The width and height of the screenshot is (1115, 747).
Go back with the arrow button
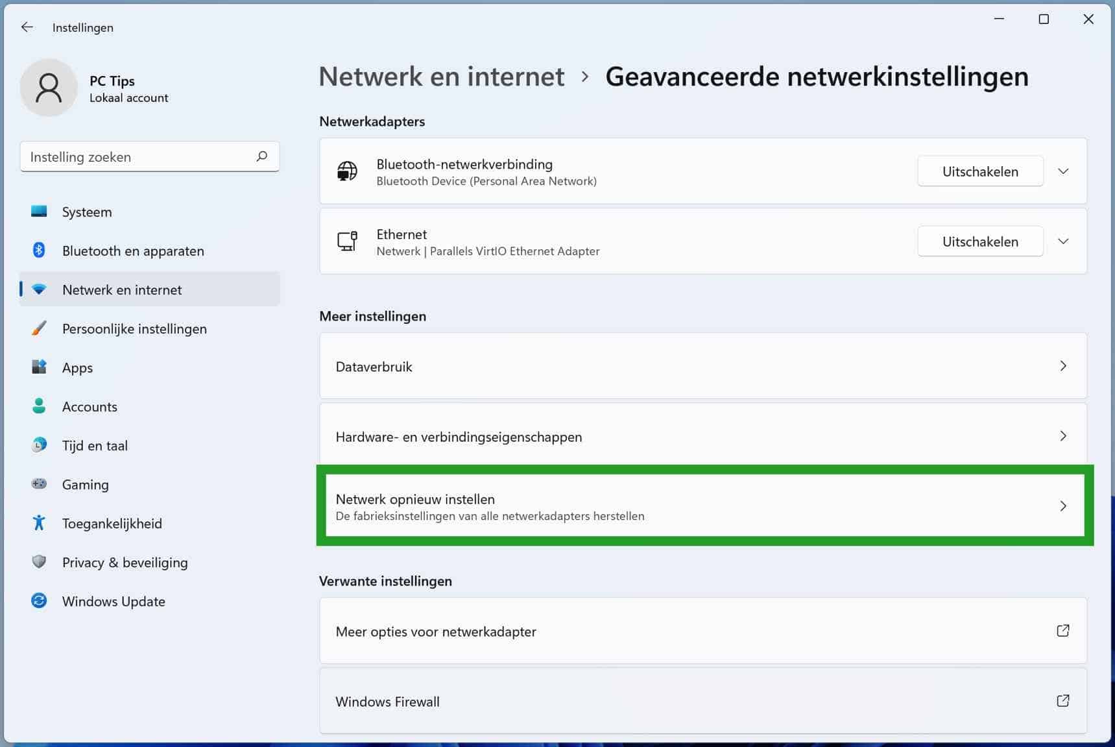(27, 27)
